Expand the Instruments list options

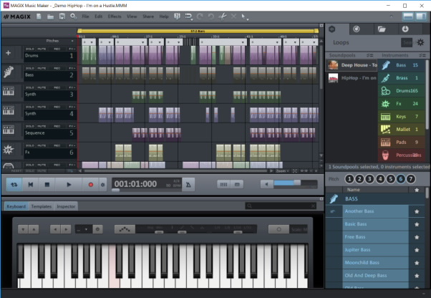[x=422, y=55]
